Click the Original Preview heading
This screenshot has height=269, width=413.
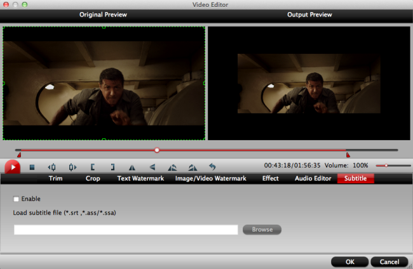tap(103, 15)
